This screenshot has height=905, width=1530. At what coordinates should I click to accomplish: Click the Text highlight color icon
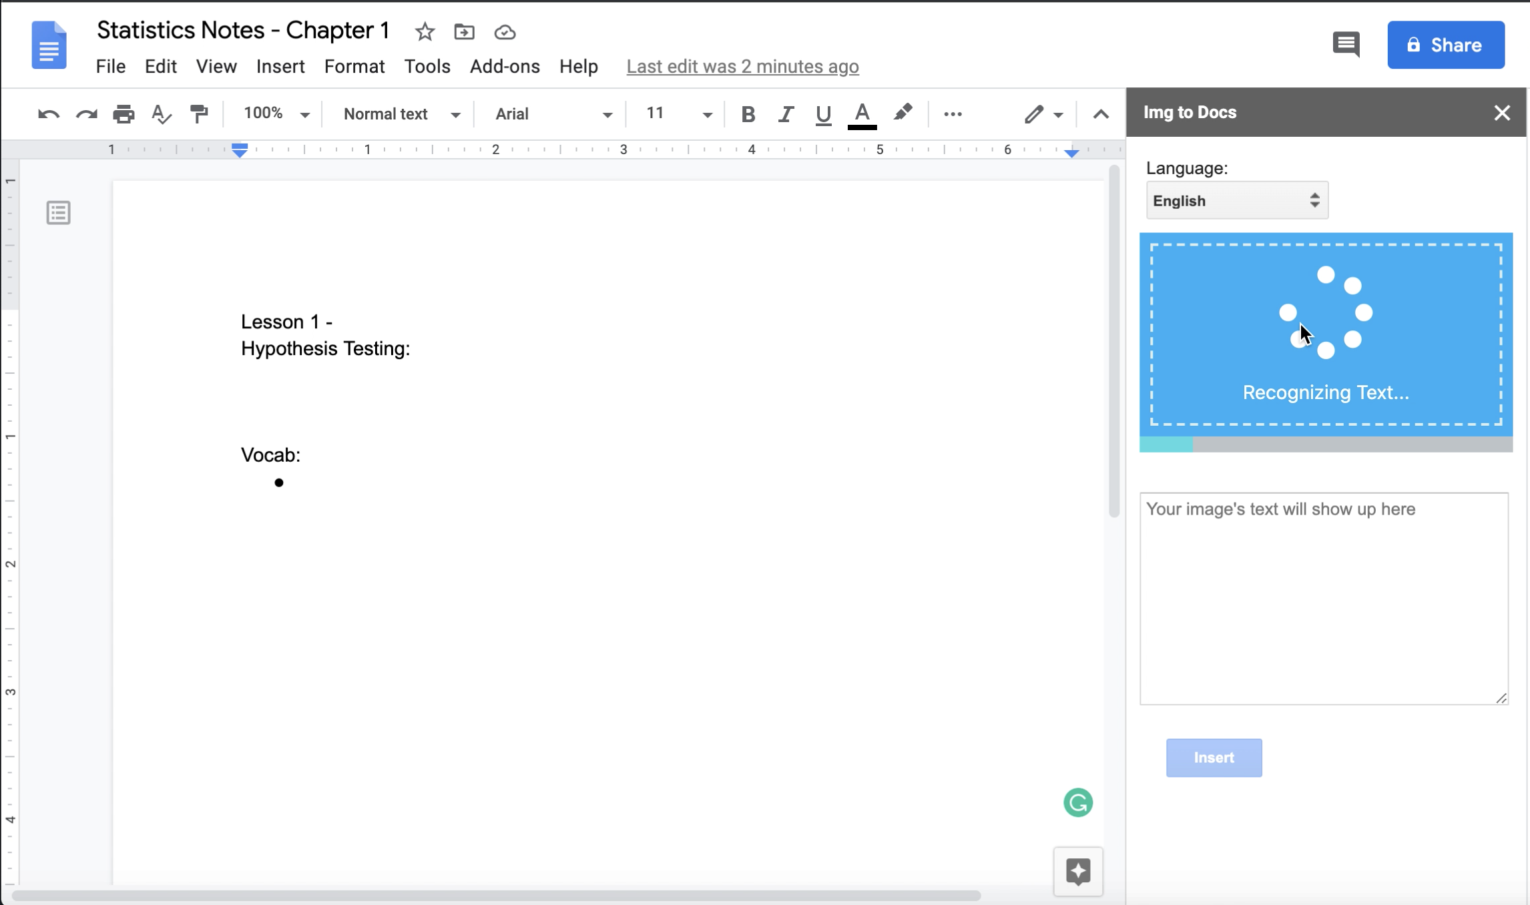click(x=903, y=113)
